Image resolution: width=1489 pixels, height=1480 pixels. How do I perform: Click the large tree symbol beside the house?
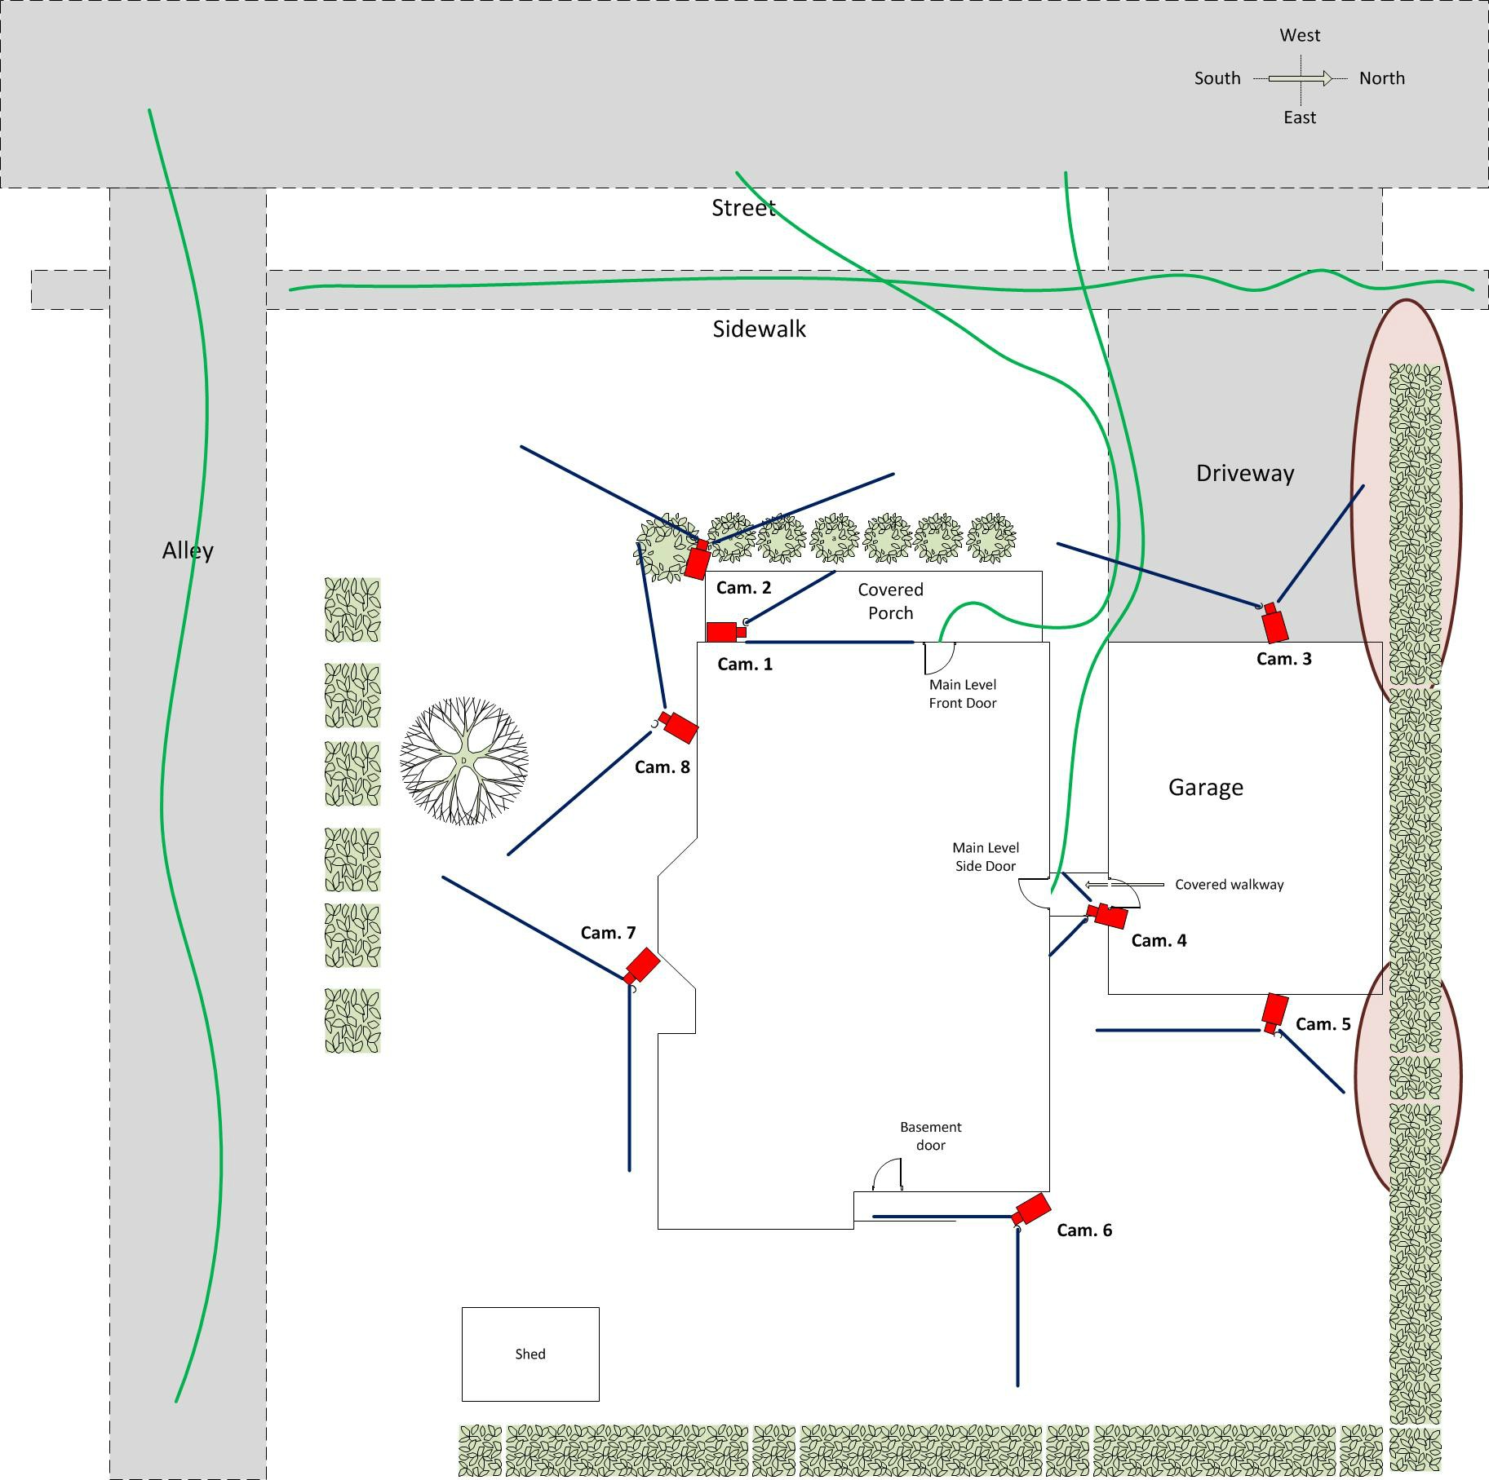tap(463, 761)
